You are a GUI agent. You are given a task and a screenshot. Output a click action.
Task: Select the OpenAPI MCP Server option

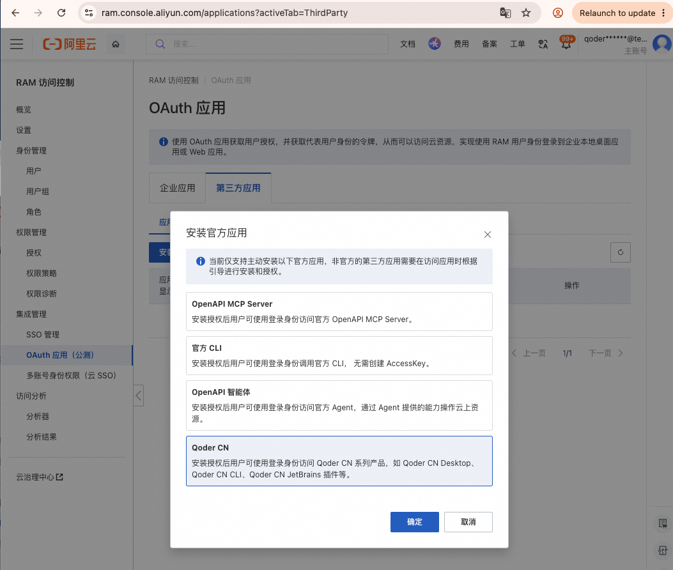point(339,312)
